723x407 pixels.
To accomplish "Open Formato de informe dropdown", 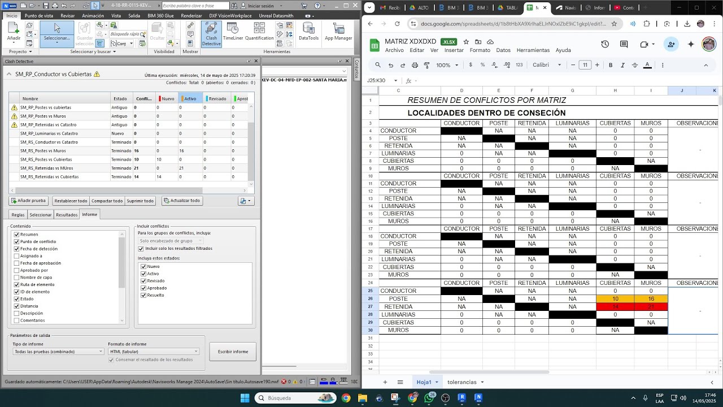I will click(x=154, y=352).
